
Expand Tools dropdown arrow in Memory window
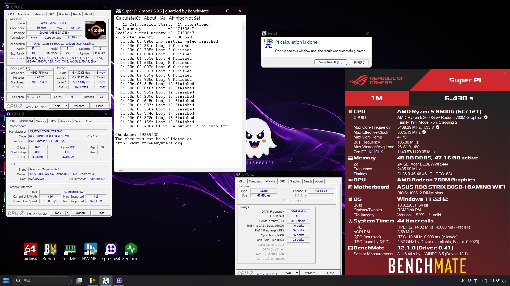click(x=297, y=273)
